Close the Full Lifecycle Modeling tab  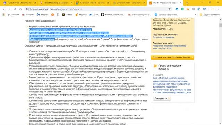pos(35,3)
